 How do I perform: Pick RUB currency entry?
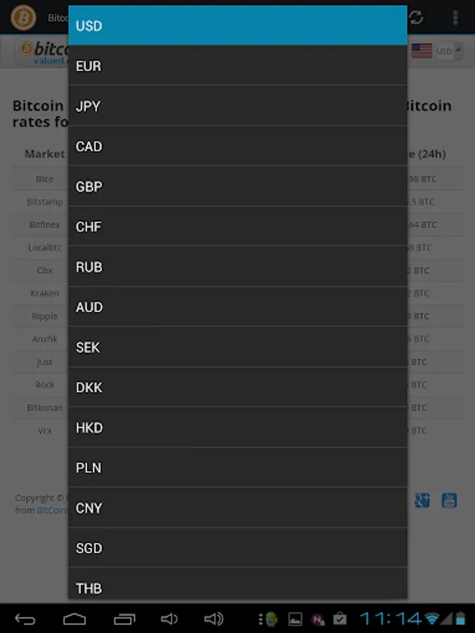(x=237, y=267)
